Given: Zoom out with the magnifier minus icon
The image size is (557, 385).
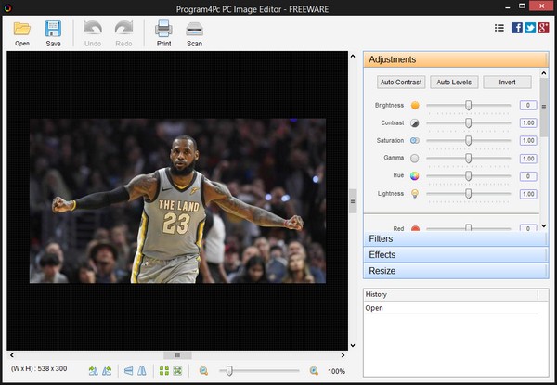Looking at the screenshot, I should tap(203, 371).
